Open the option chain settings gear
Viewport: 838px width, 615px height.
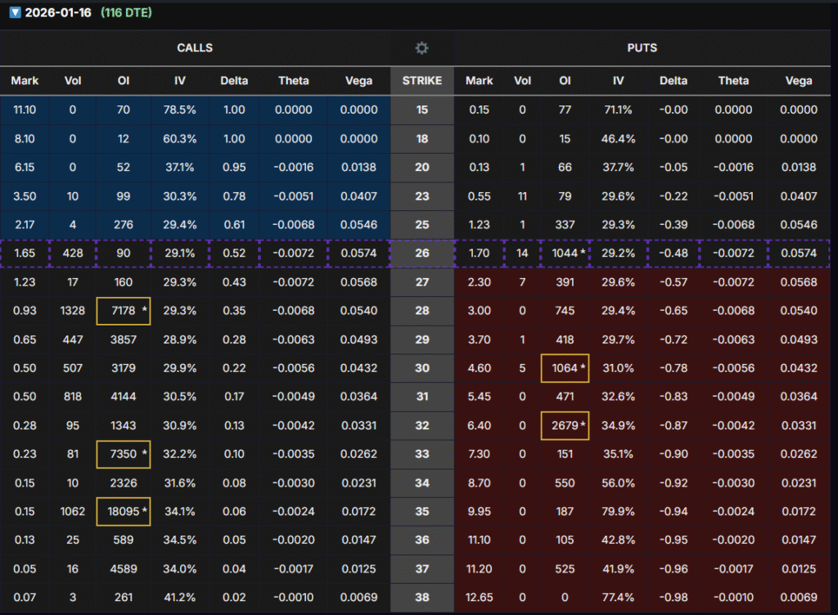421,48
